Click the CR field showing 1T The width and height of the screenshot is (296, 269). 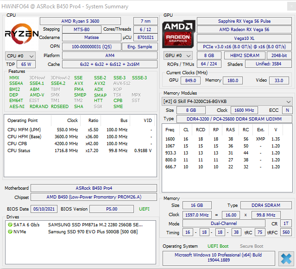click(286, 224)
